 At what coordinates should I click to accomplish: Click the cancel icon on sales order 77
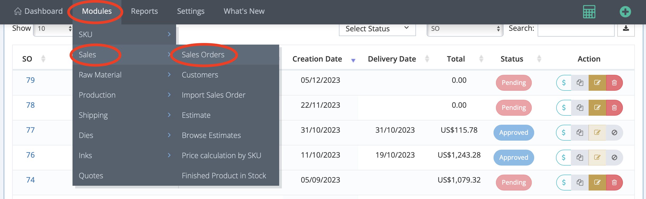pyautogui.click(x=614, y=132)
